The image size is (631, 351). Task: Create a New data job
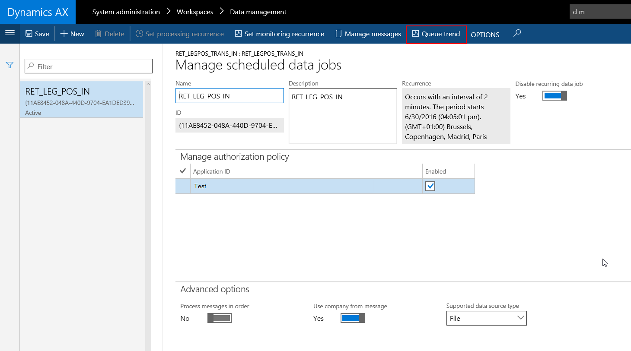[x=72, y=34]
